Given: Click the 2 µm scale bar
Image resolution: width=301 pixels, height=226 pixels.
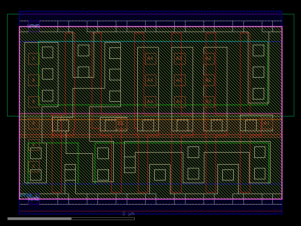Looking at the screenshot, I should pyautogui.click(x=128, y=213).
